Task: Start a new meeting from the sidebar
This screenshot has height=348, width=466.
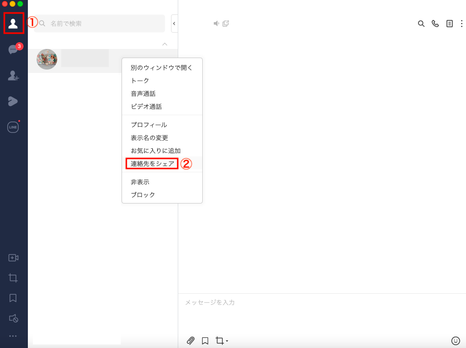Action: (13, 258)
